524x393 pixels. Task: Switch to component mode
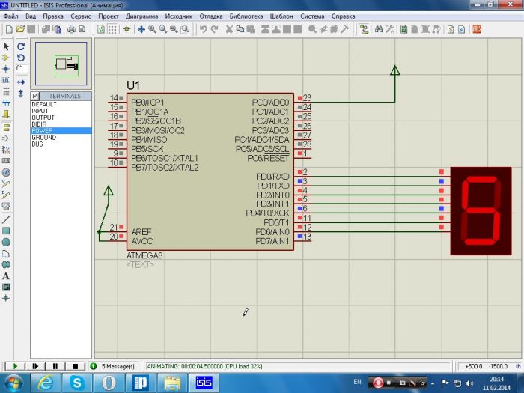click(6, 58)
